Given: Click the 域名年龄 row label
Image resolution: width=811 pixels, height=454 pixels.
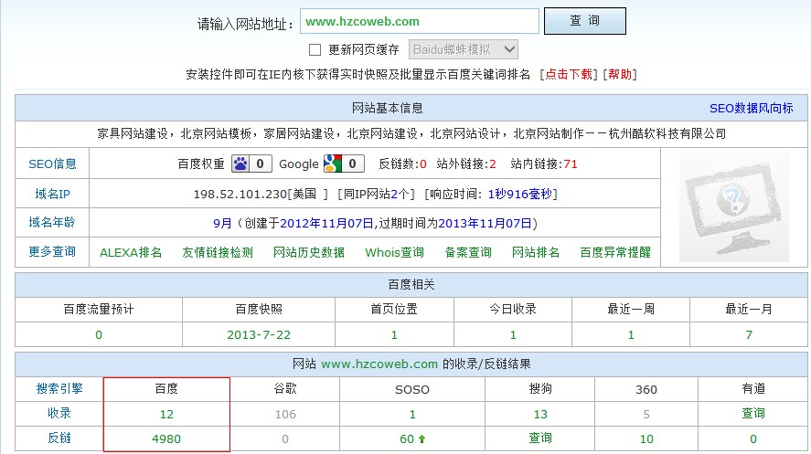Looking at the screenshot, I should [x=52, y=223].
